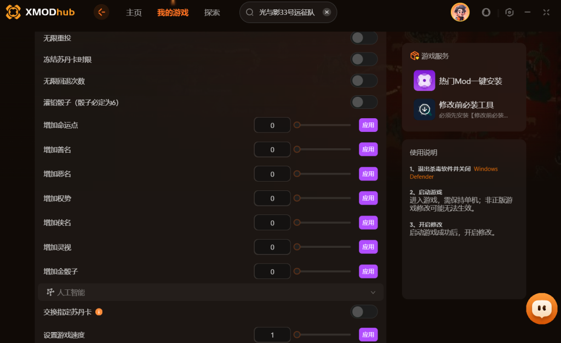Open the notifications bell icon
This screenshot has width=561, height=343.
486,13
